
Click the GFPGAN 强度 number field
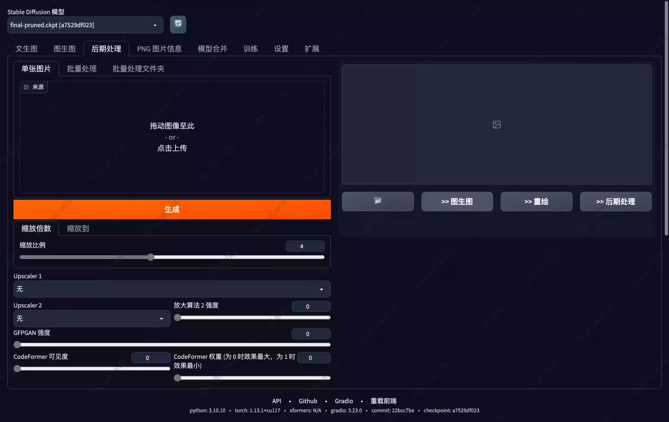[311, 334]
